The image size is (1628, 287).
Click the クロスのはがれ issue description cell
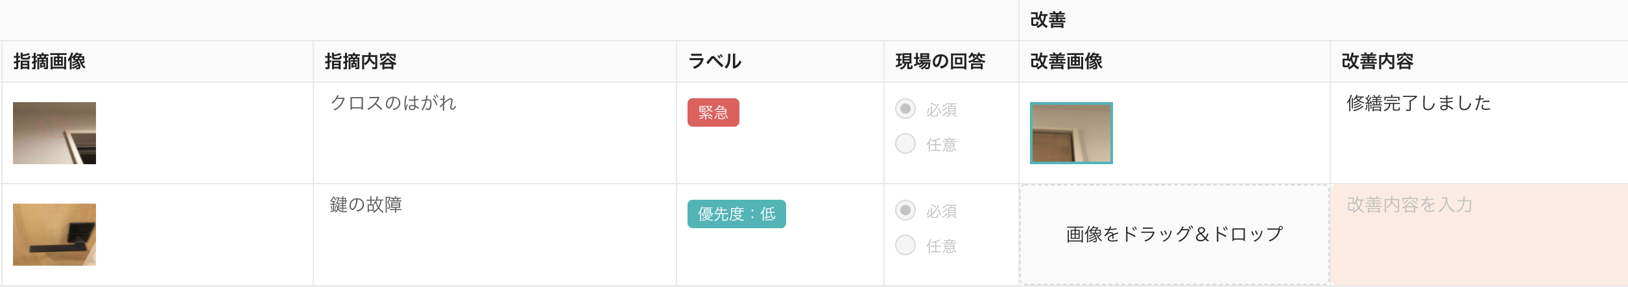coord(393,103)
